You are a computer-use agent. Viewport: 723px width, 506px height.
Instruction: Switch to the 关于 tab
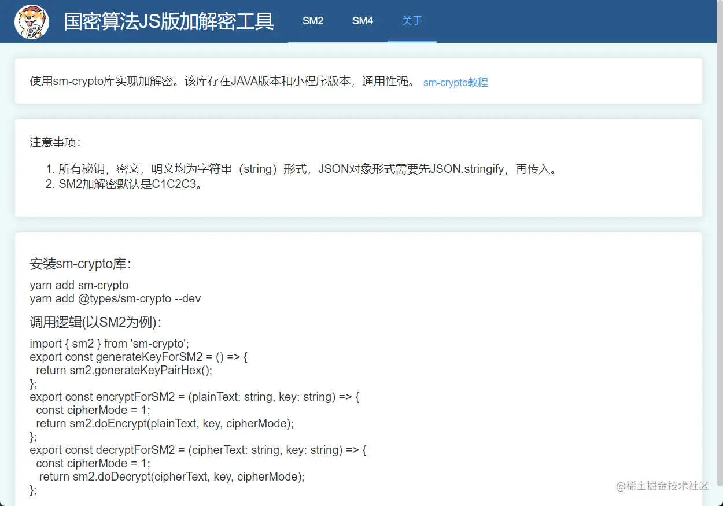[412, 21]
